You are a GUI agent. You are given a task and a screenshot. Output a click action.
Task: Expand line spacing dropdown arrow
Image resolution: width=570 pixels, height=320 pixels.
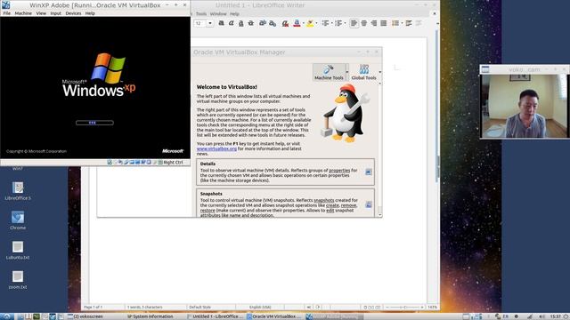pyautogui.click(x=402, y=23)
